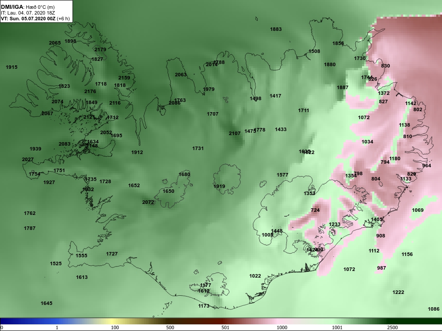442x331 pixels.
Task: Click the map value 1680
Action: 184,174
